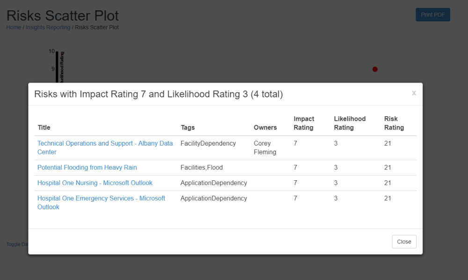Sort by Impact Rating column header

point(304,123)
